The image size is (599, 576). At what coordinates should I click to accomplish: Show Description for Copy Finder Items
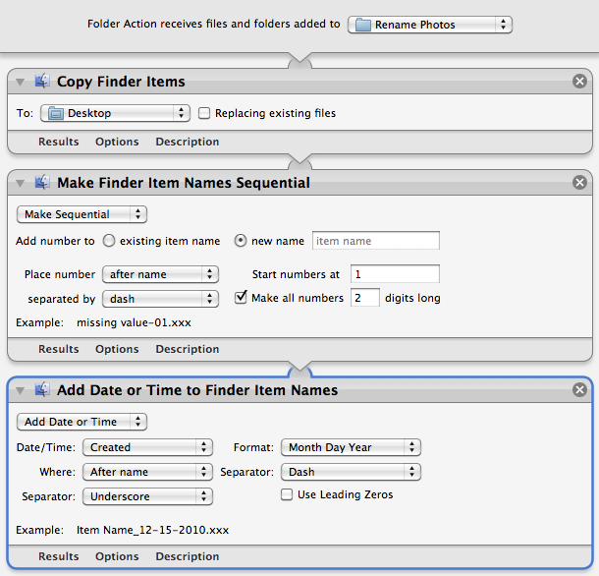pyautogui.click(x=188, y=142)
